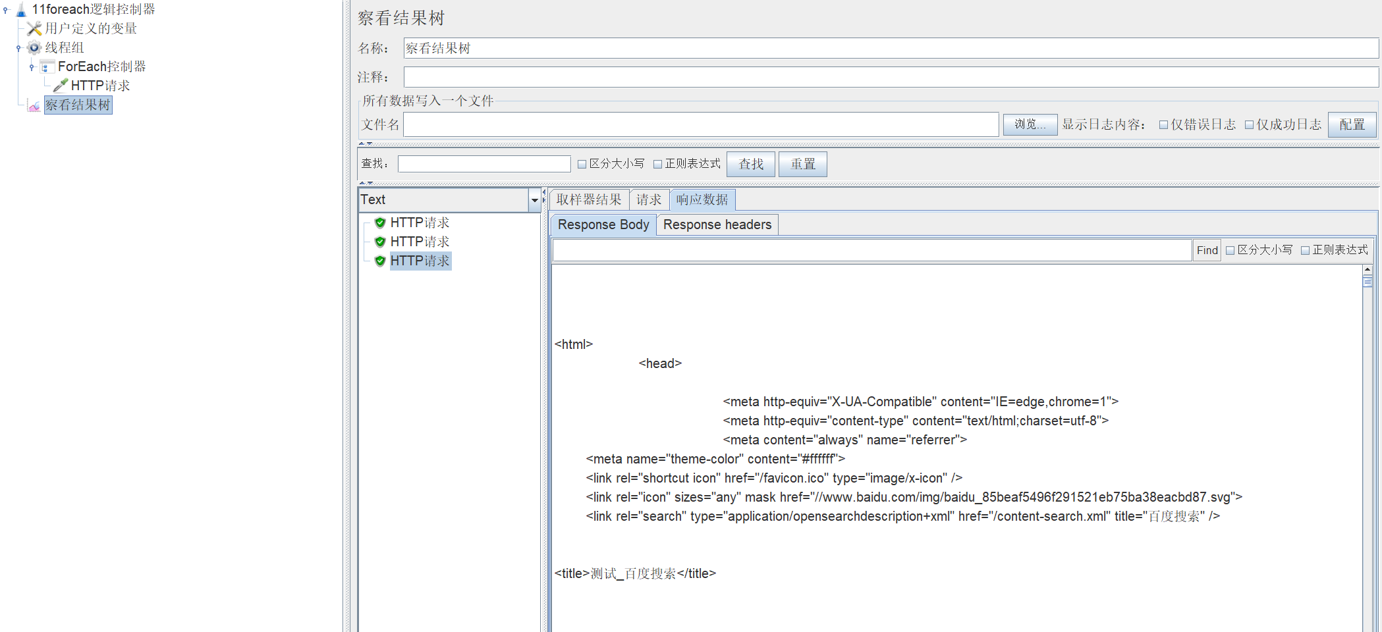Switch to the Response headers tab
The height and width of the screenshot is (632, 1382).
point(717,224)
